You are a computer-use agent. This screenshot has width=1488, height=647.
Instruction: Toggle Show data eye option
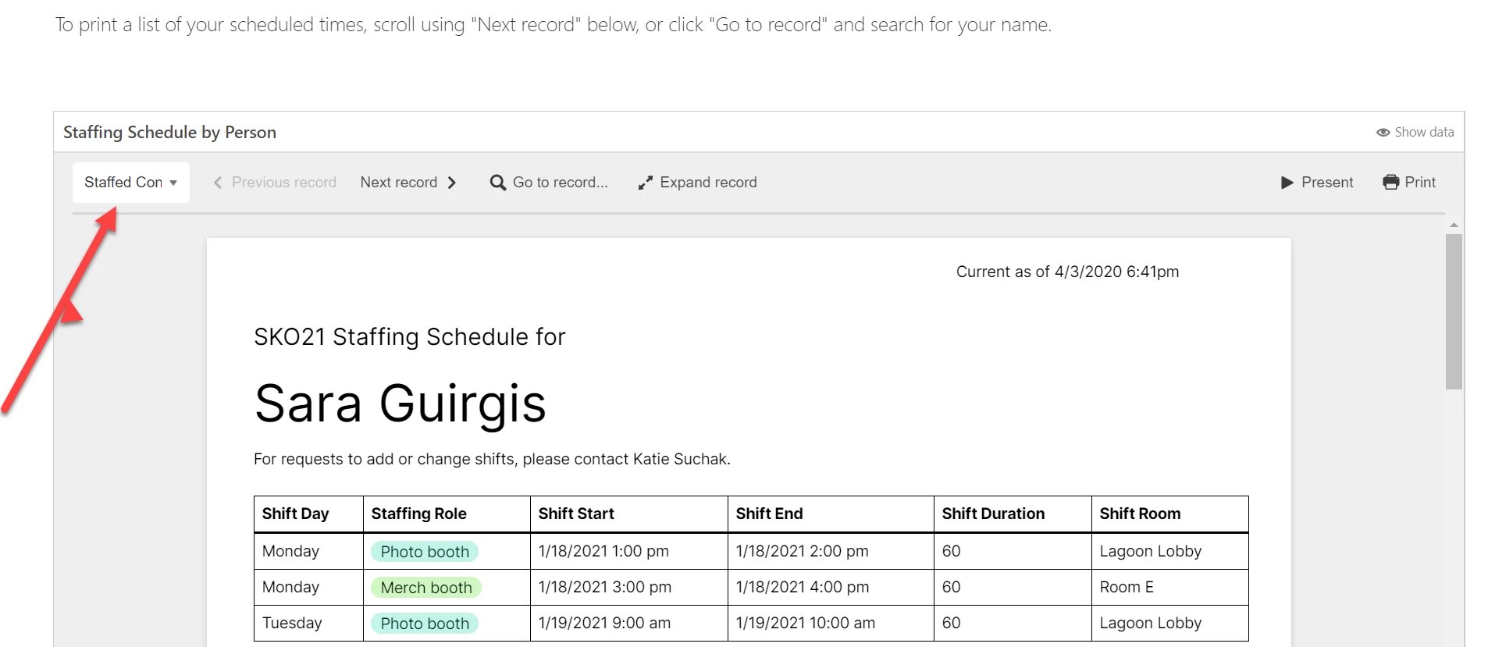[1415, 133]
